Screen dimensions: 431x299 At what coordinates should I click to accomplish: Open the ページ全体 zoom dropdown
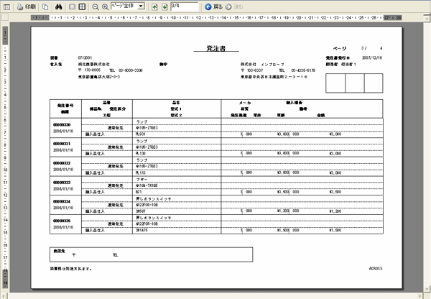[x=141, y=6]
